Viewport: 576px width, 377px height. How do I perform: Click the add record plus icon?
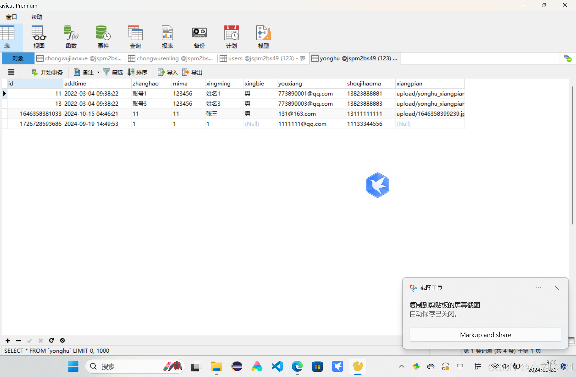click(x=8, y=340)
